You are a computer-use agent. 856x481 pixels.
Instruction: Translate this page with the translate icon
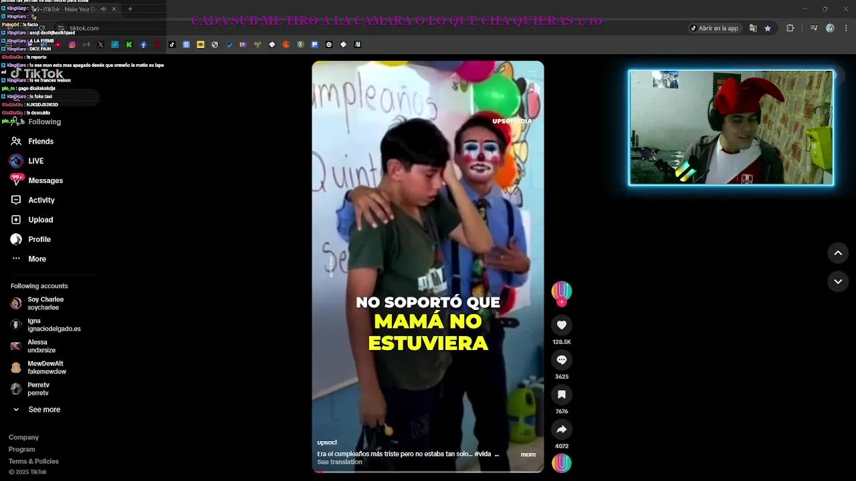coord(753,28)
